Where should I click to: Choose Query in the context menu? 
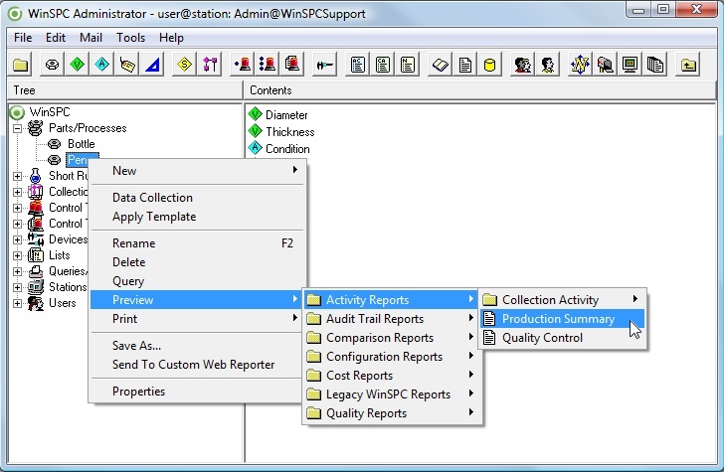[x=197, y=281]
